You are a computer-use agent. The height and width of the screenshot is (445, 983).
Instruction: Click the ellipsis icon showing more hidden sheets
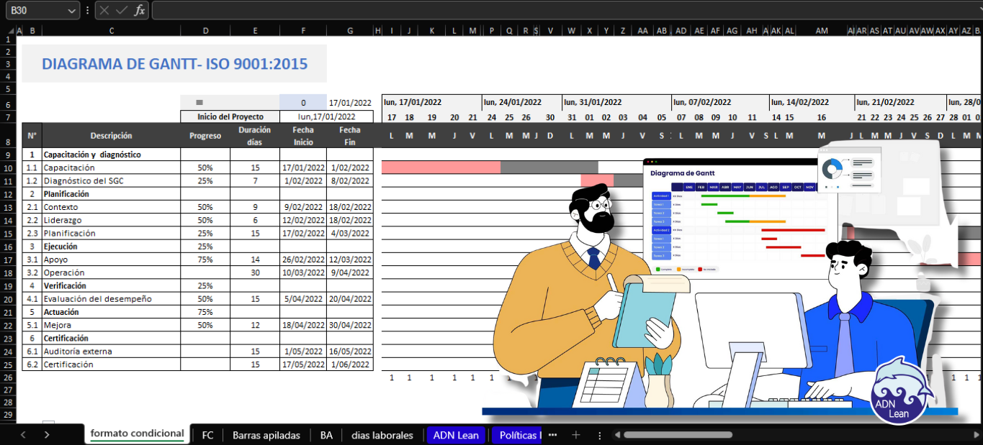tap(552, 435)
